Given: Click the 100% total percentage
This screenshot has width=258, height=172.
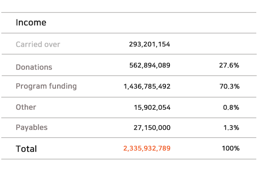Looking at the screenshot, I should click(x=230, y=148).
